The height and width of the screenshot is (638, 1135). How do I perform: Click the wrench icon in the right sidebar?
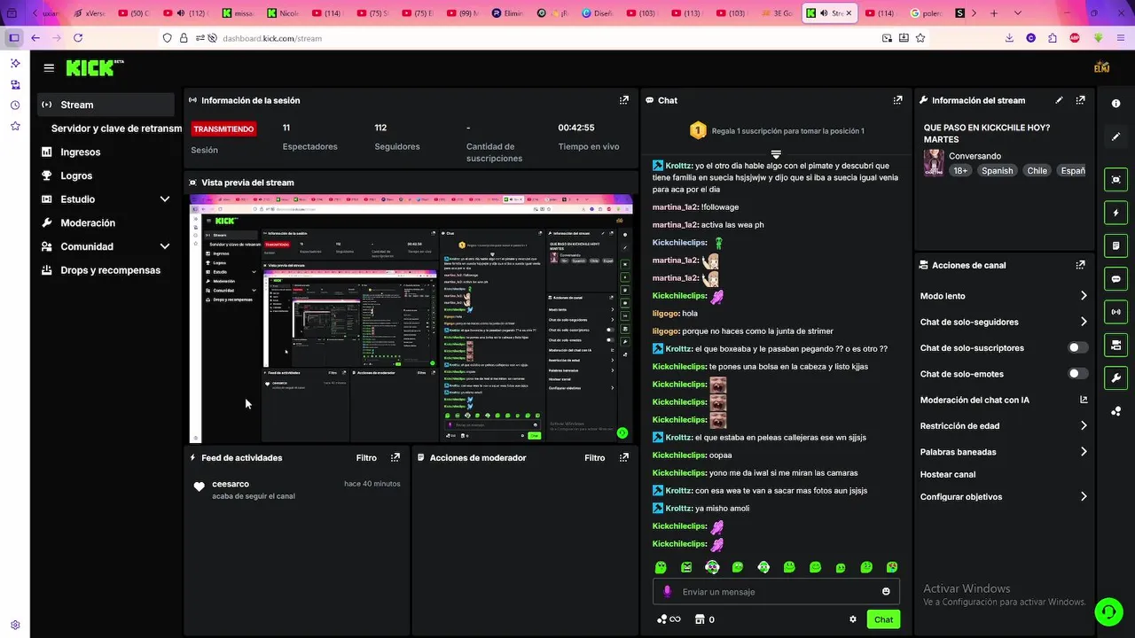coord(1116,378)
